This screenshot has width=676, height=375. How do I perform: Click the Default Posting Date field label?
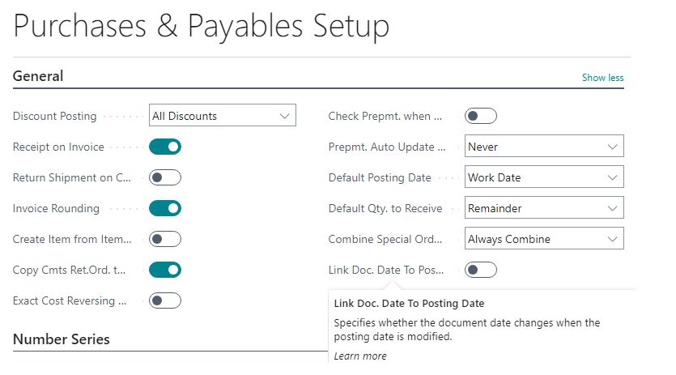coord(380,177)
